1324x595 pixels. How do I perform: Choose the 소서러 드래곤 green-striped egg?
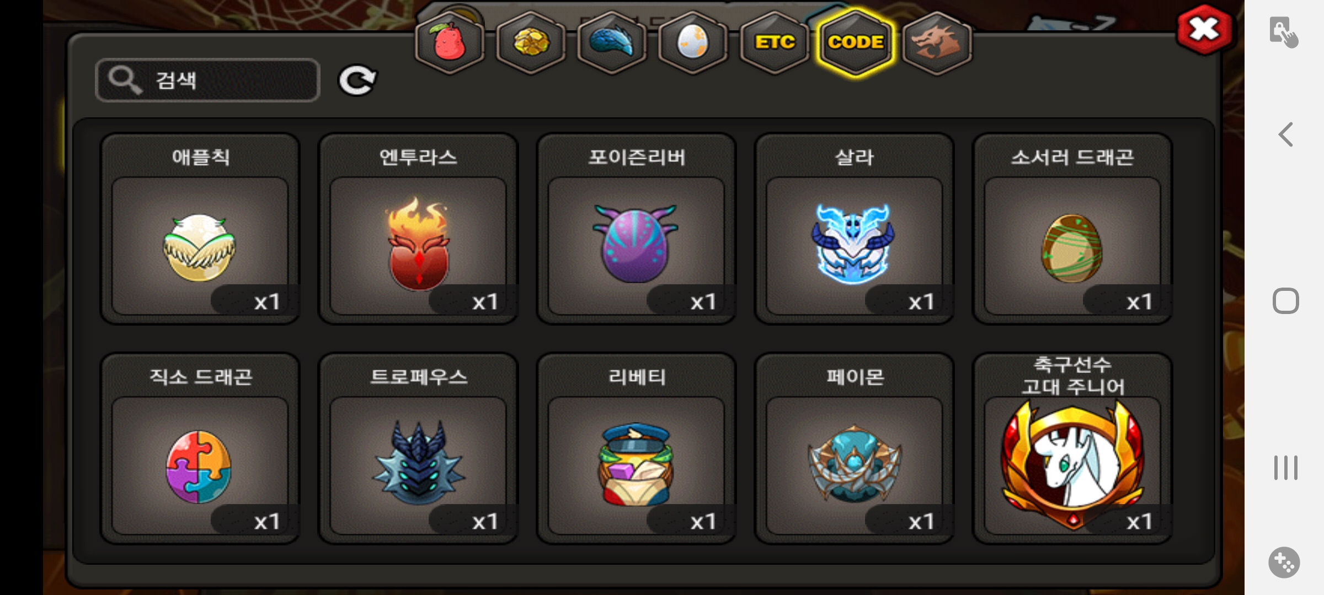(x=1072, y=229)
